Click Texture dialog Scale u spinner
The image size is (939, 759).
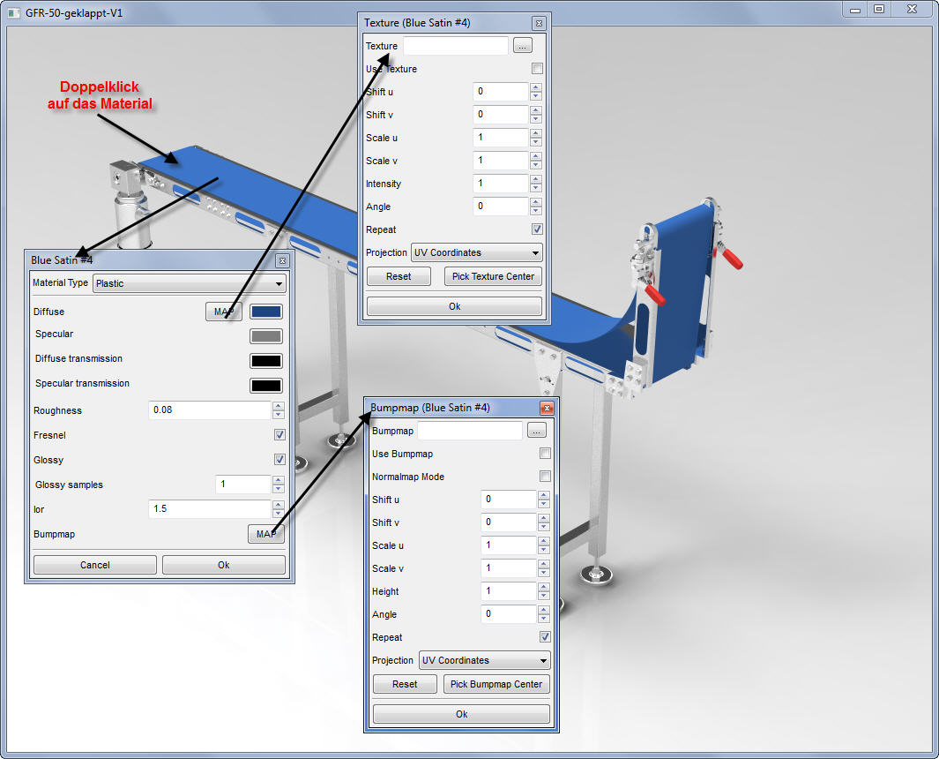(x=536, y=138)
